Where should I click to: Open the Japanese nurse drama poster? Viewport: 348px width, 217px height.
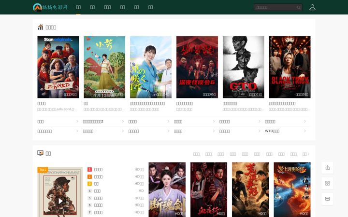click(151, 67)
